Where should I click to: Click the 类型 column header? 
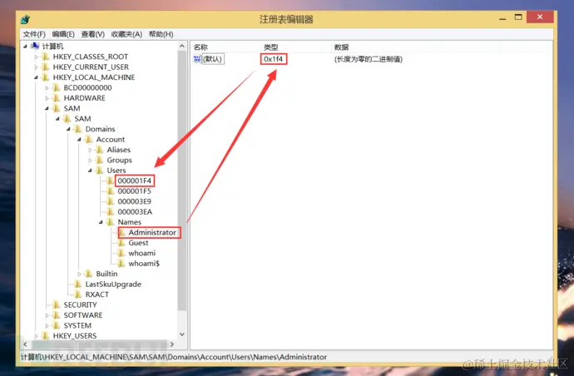coord(271,47)
